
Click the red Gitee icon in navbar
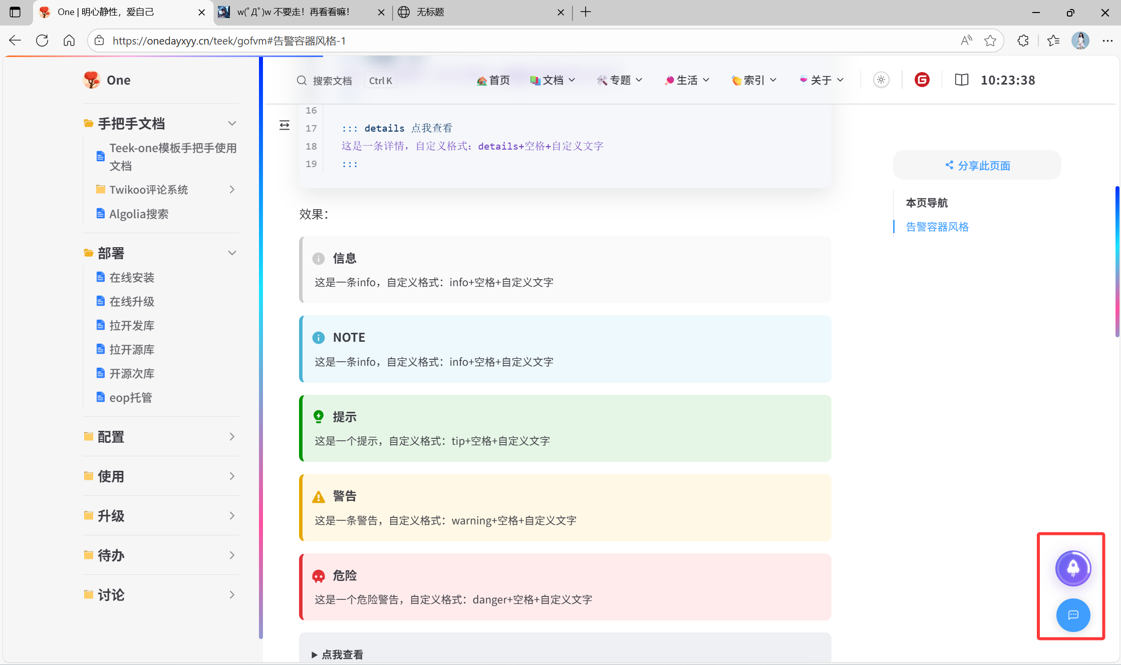click(x=922, y=80)
